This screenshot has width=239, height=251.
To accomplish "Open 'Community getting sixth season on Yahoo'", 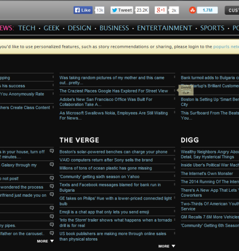I will tap(100, 176).
